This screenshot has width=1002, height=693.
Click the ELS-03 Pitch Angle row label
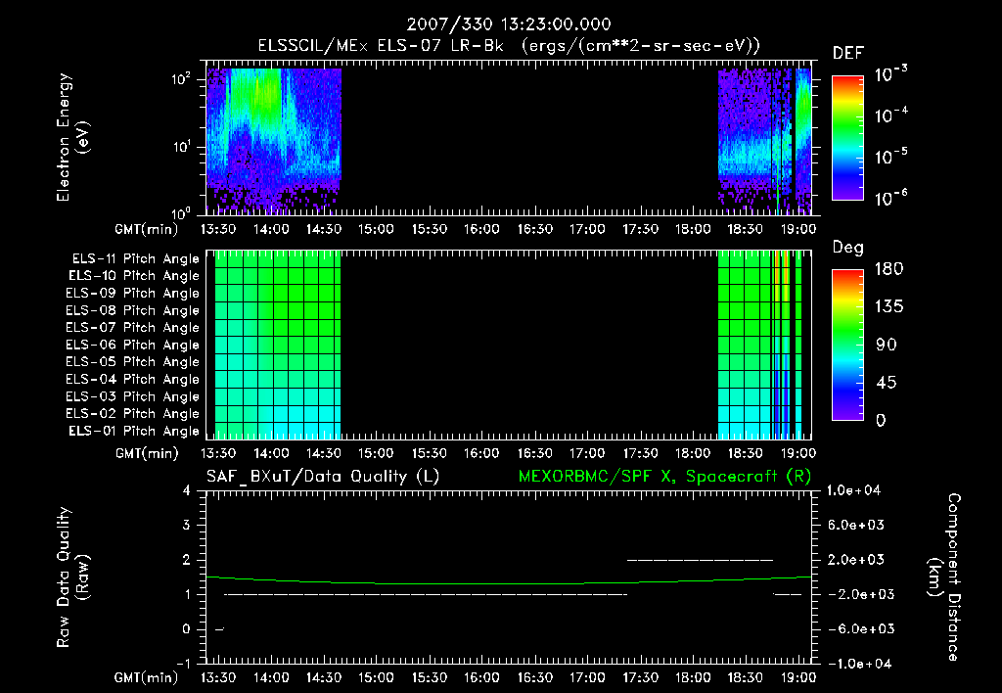click(x=133, y=397)
